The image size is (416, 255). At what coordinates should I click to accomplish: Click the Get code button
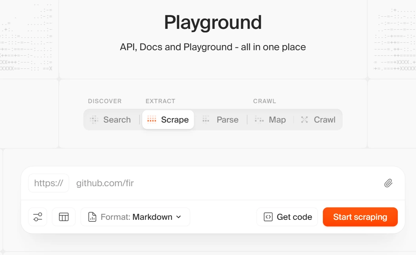coord(287,217)
